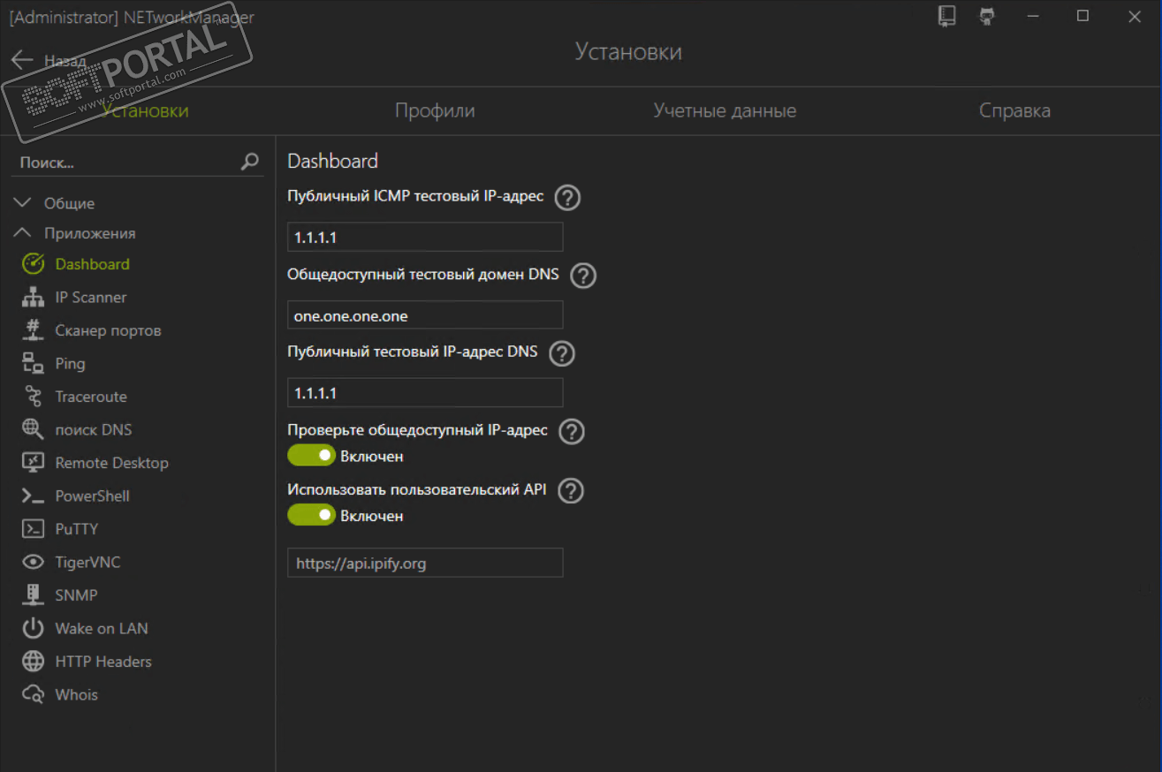Open Ping settings label
Screen dimensions: 1162x772
click(70, 363)
